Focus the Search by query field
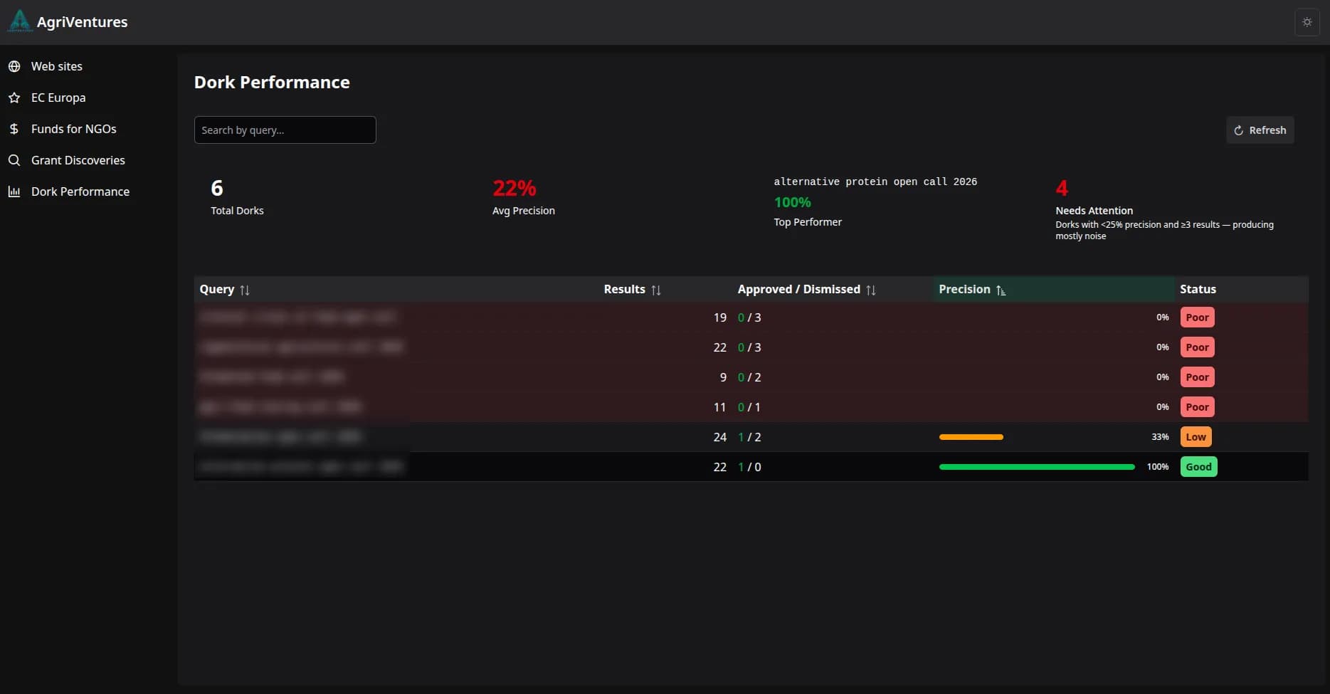 point(285,130)
